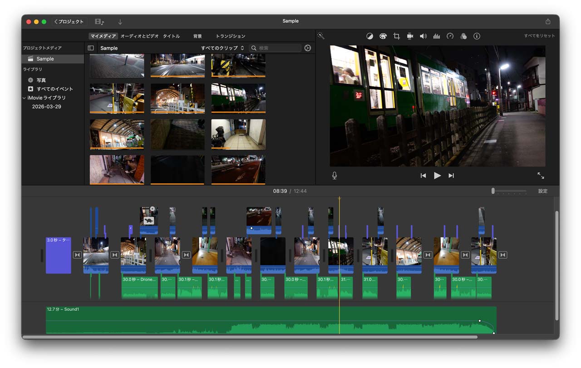
Task: Open the すべてのクリップ filter dropdown
Action: (222, 48)
